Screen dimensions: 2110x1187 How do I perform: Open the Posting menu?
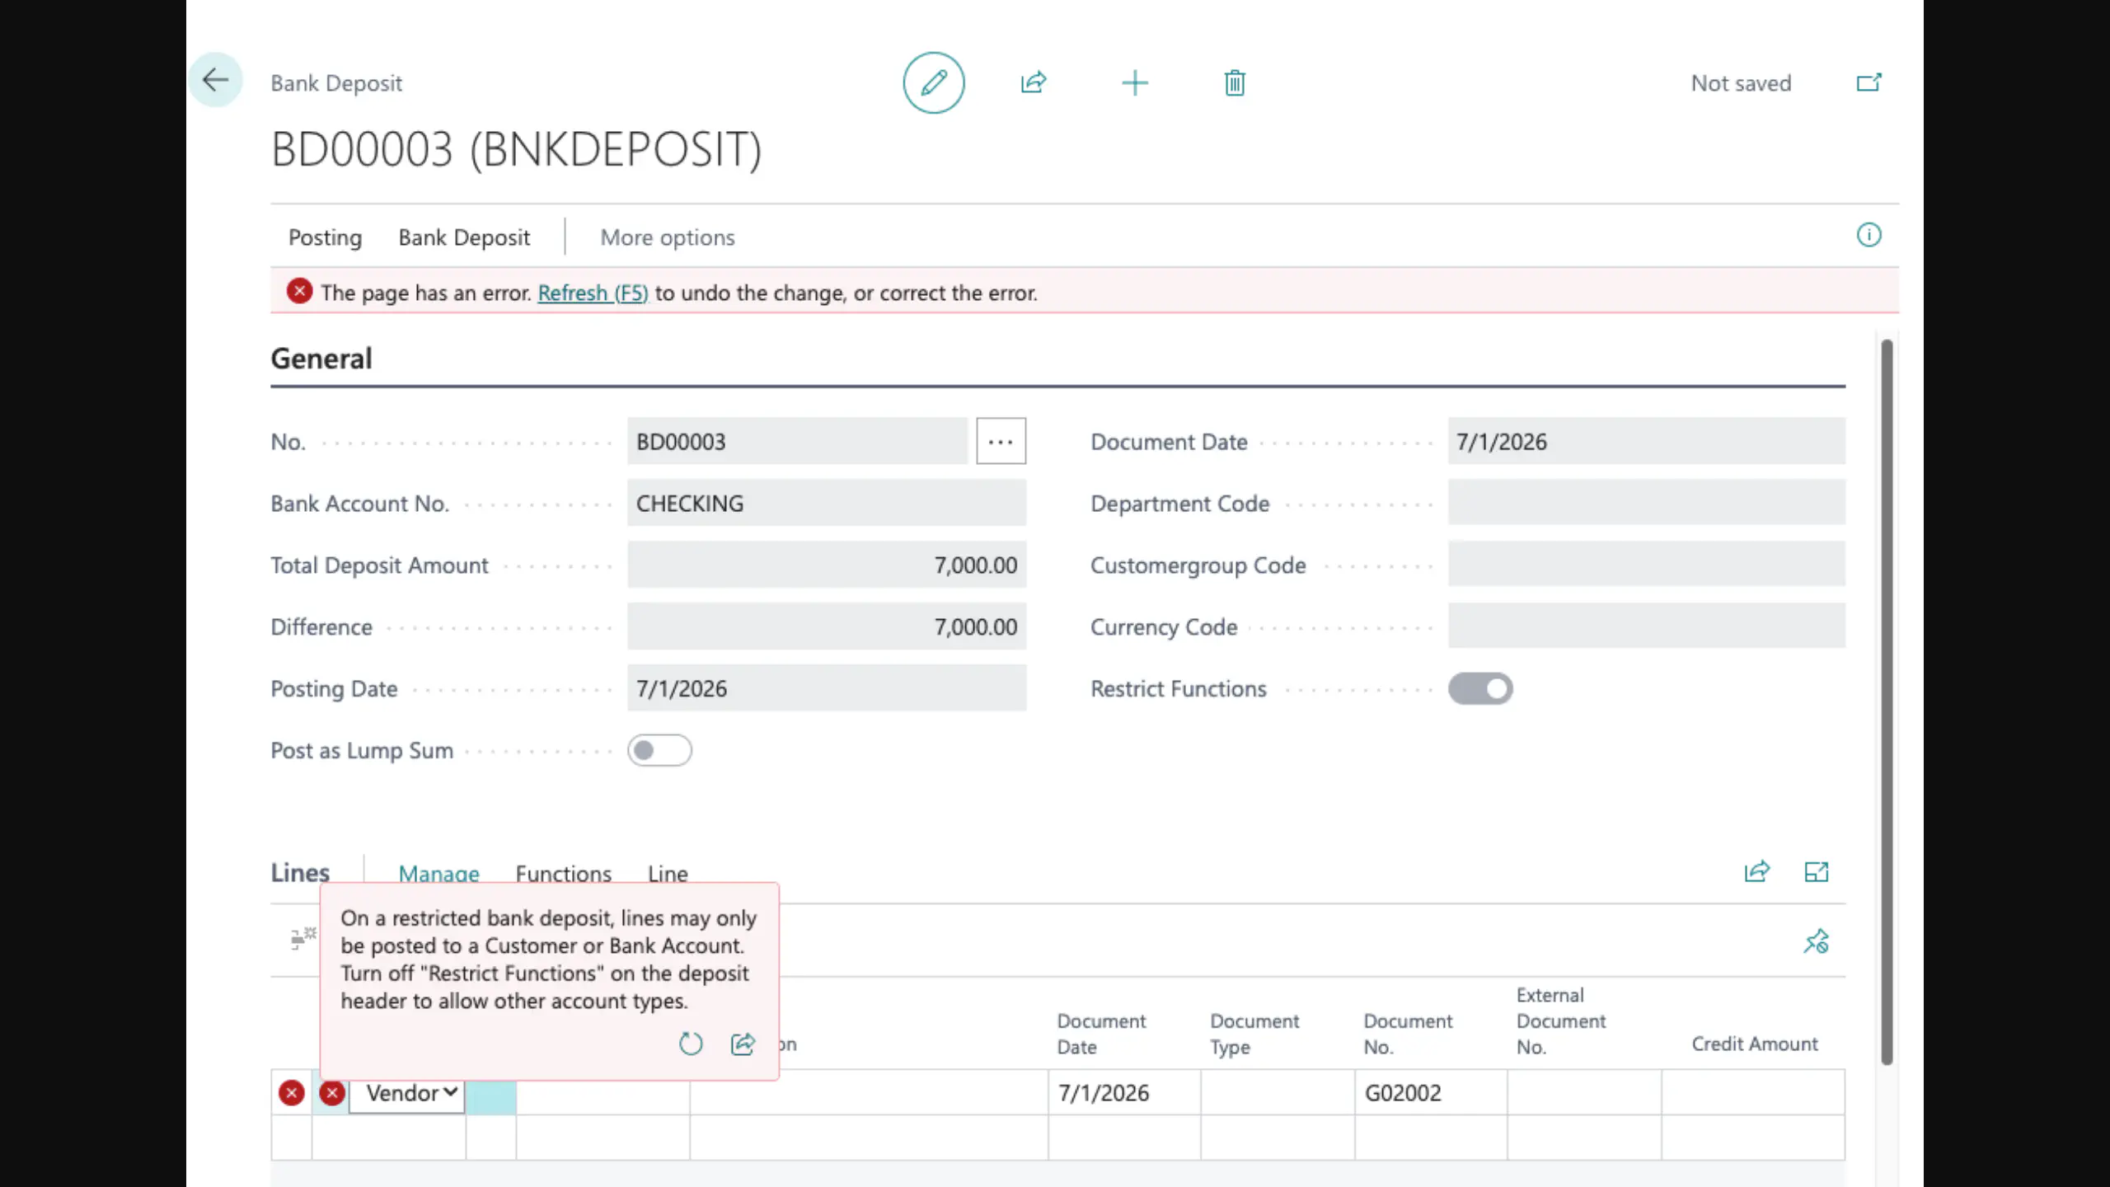coord(325,237)
